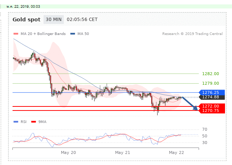
Task: Click the May 22 date axis label
Action: click(176, 152)
